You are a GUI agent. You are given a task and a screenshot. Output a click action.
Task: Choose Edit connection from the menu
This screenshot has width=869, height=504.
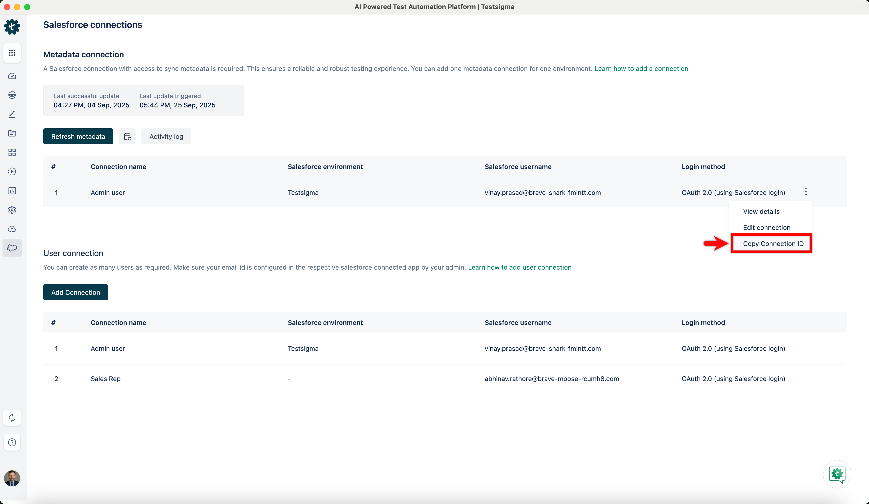point(766,227)
